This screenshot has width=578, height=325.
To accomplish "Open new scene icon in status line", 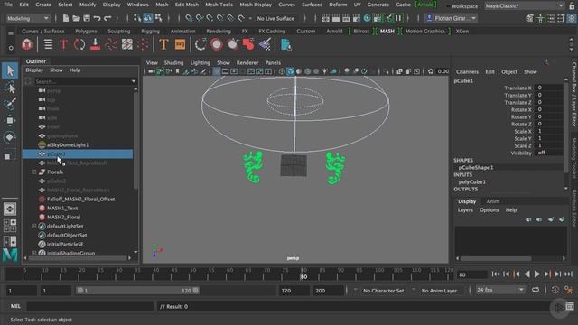I will (x=66, y=18).
